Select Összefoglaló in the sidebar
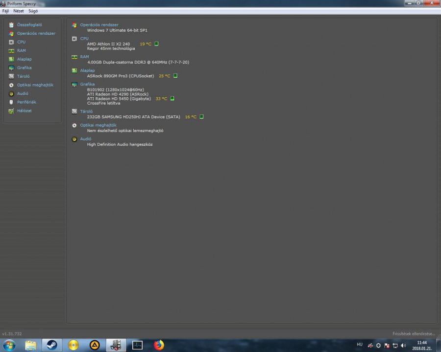 click(29, 25)
